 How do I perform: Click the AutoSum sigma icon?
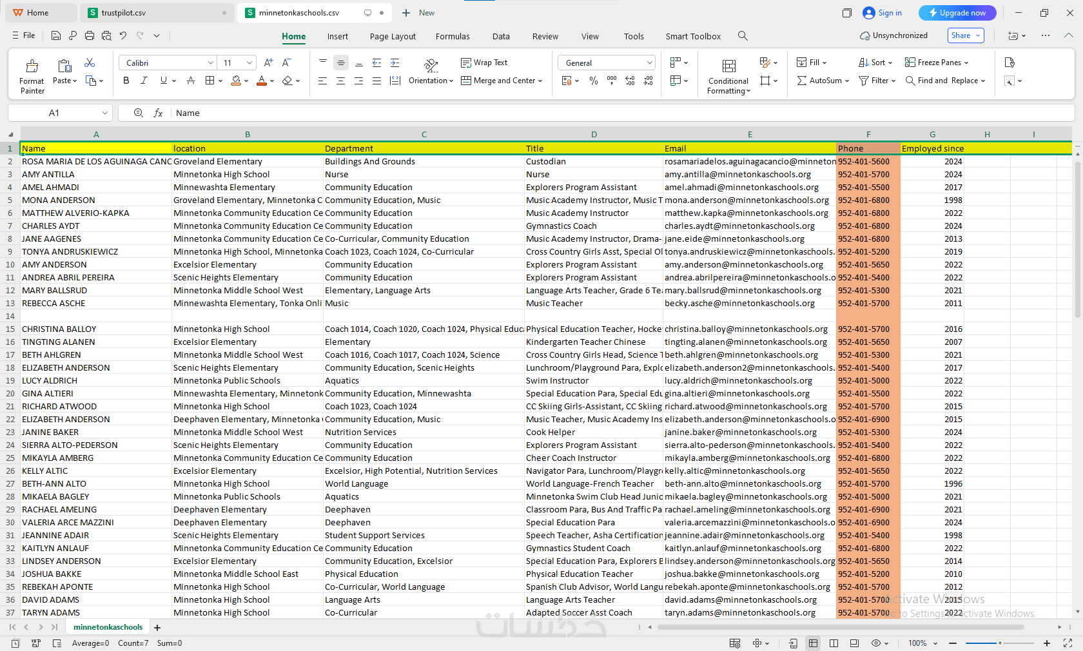tap(802, 81)
